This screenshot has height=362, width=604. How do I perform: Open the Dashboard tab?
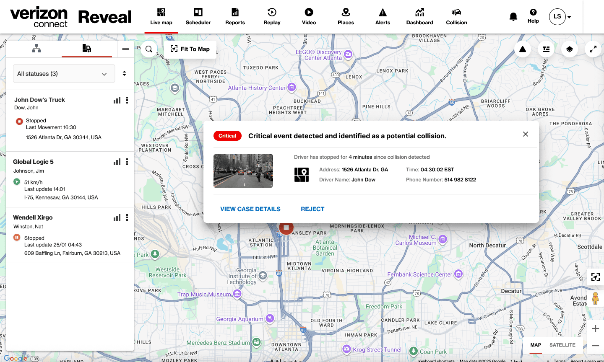[419, 17]
